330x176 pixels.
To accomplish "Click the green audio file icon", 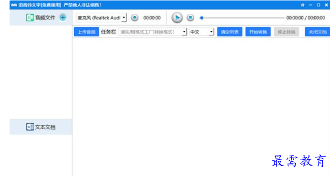I will point(30,18).
